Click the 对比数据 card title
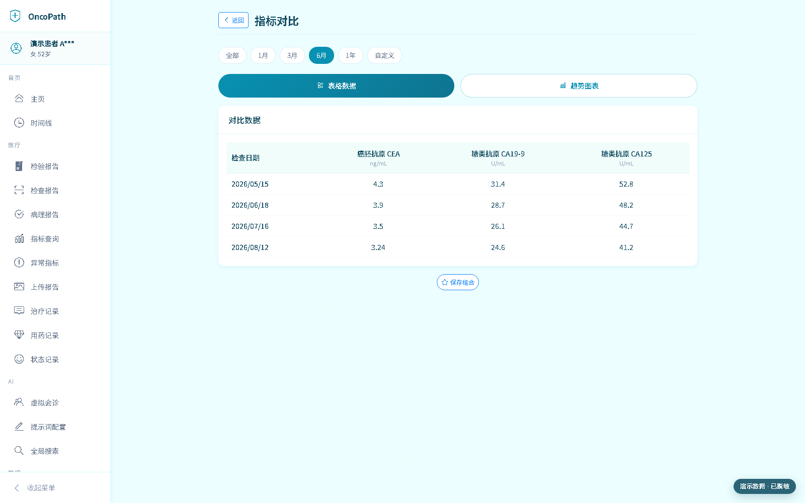The width and height of the screenshot is (805, 503). (245, 120)
